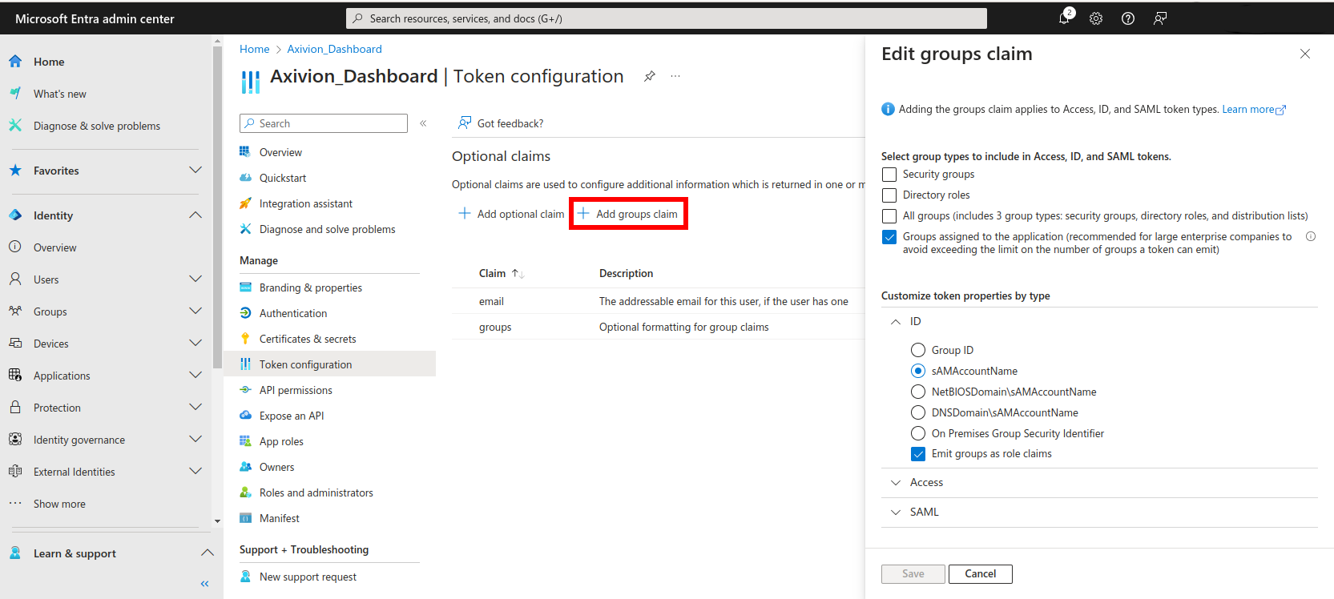The image size is (1334, 599).
Task: Click the Favorites star icon
Action: coord(15,170)
